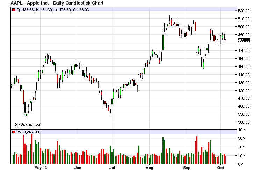This screenshot has width=254, height=170.
Task: Select the 410.00 price axis label
Action: (x=244, y=98)
